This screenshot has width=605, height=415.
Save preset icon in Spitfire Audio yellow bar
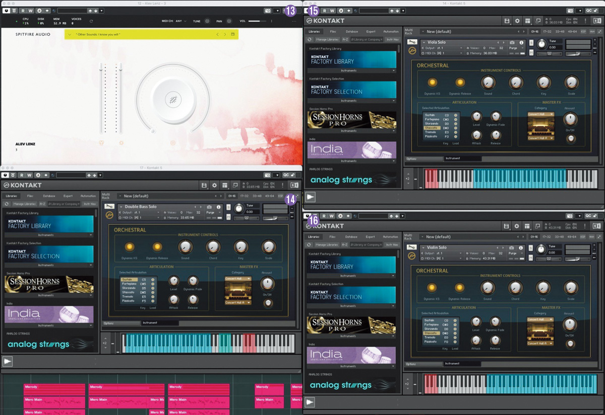[x=232, y=34]
